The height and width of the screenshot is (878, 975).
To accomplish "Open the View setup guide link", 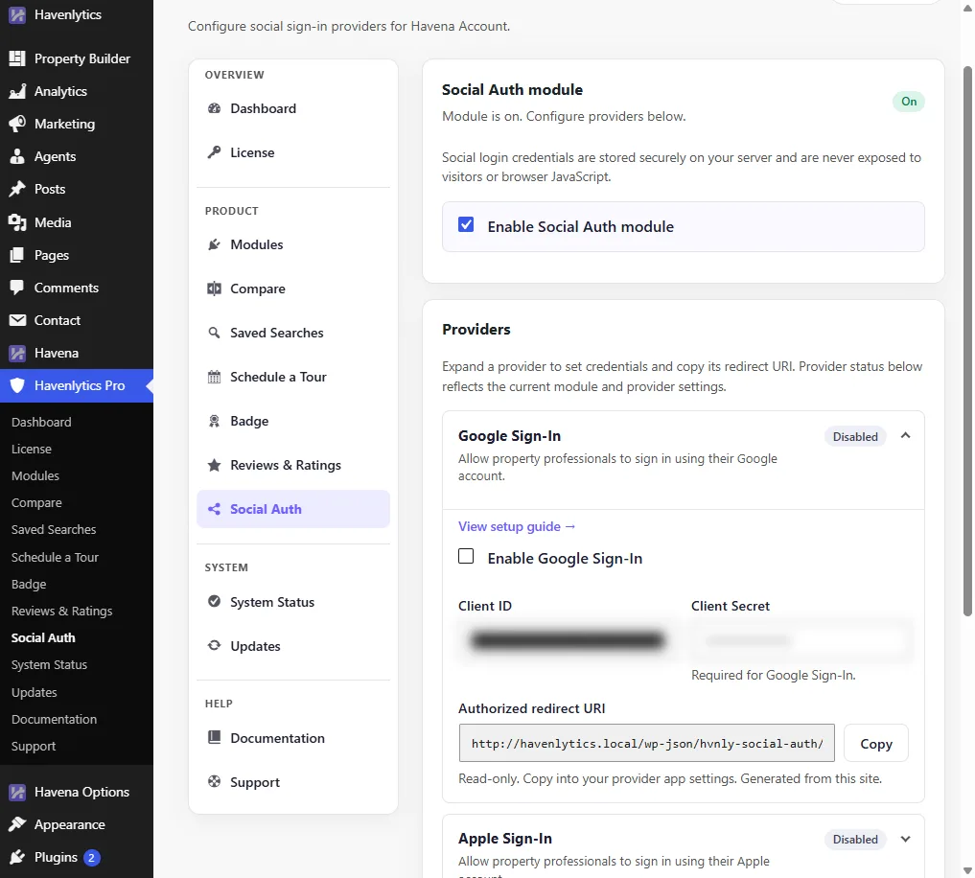I will [517, 526].
